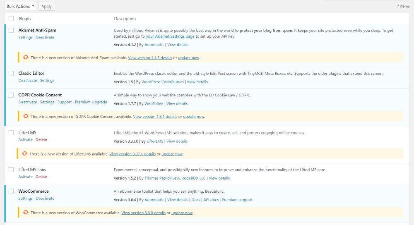View version 3.8.0 details for WooCommerce
Viewport: 414px width, 225px height.
click(x=143, y=213)
